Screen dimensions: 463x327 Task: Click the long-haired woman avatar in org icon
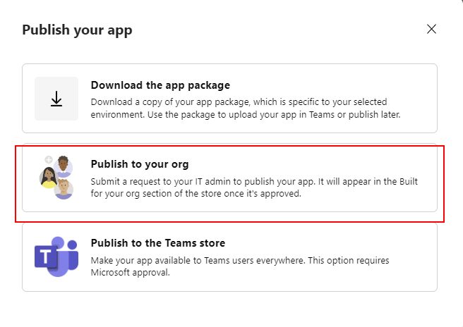47,176
